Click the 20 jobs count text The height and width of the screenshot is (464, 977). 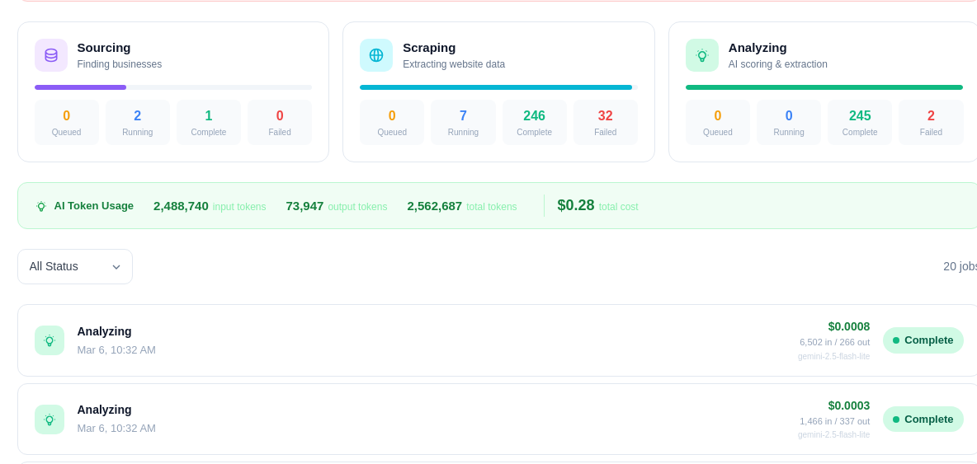point(960,267)
